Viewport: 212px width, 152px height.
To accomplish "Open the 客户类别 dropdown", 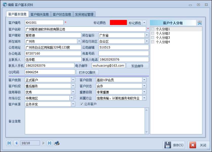I will 73,80.
